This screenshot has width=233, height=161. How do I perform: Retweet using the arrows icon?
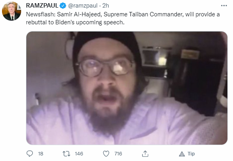pos(66,154)
